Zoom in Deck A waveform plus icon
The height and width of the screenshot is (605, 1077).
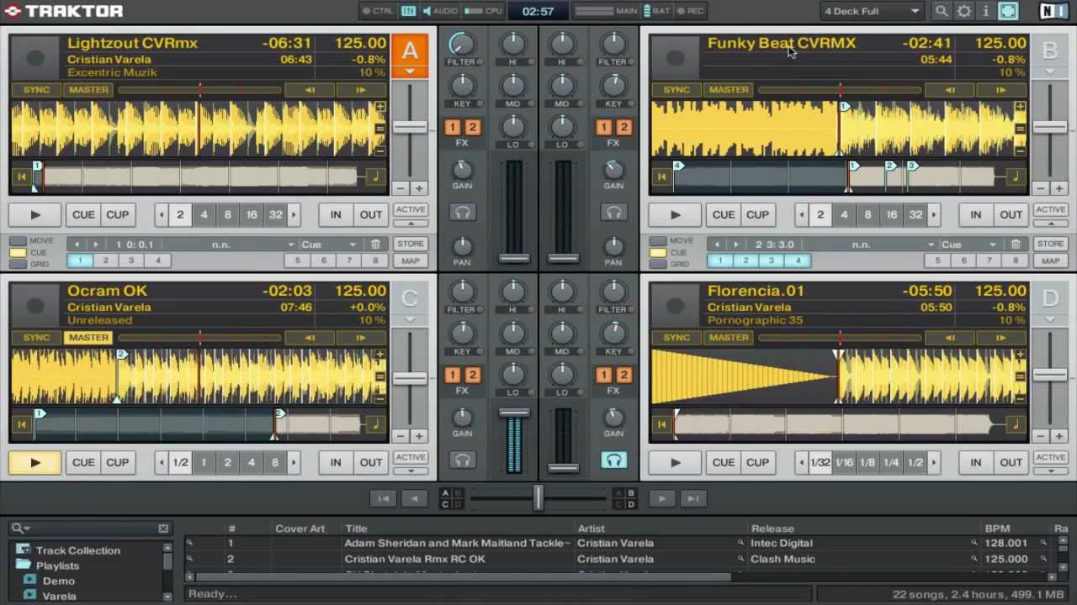[380, 107]
